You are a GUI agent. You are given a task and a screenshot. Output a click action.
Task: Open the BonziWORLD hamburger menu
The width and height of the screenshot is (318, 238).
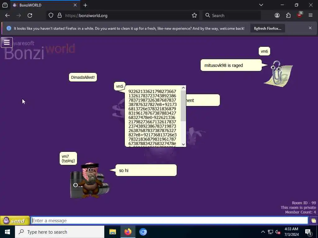coord(7,42)
